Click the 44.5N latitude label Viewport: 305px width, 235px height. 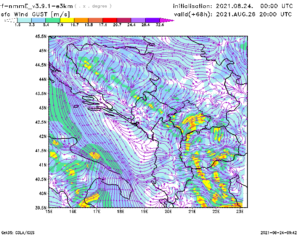[x=41, y=65]
